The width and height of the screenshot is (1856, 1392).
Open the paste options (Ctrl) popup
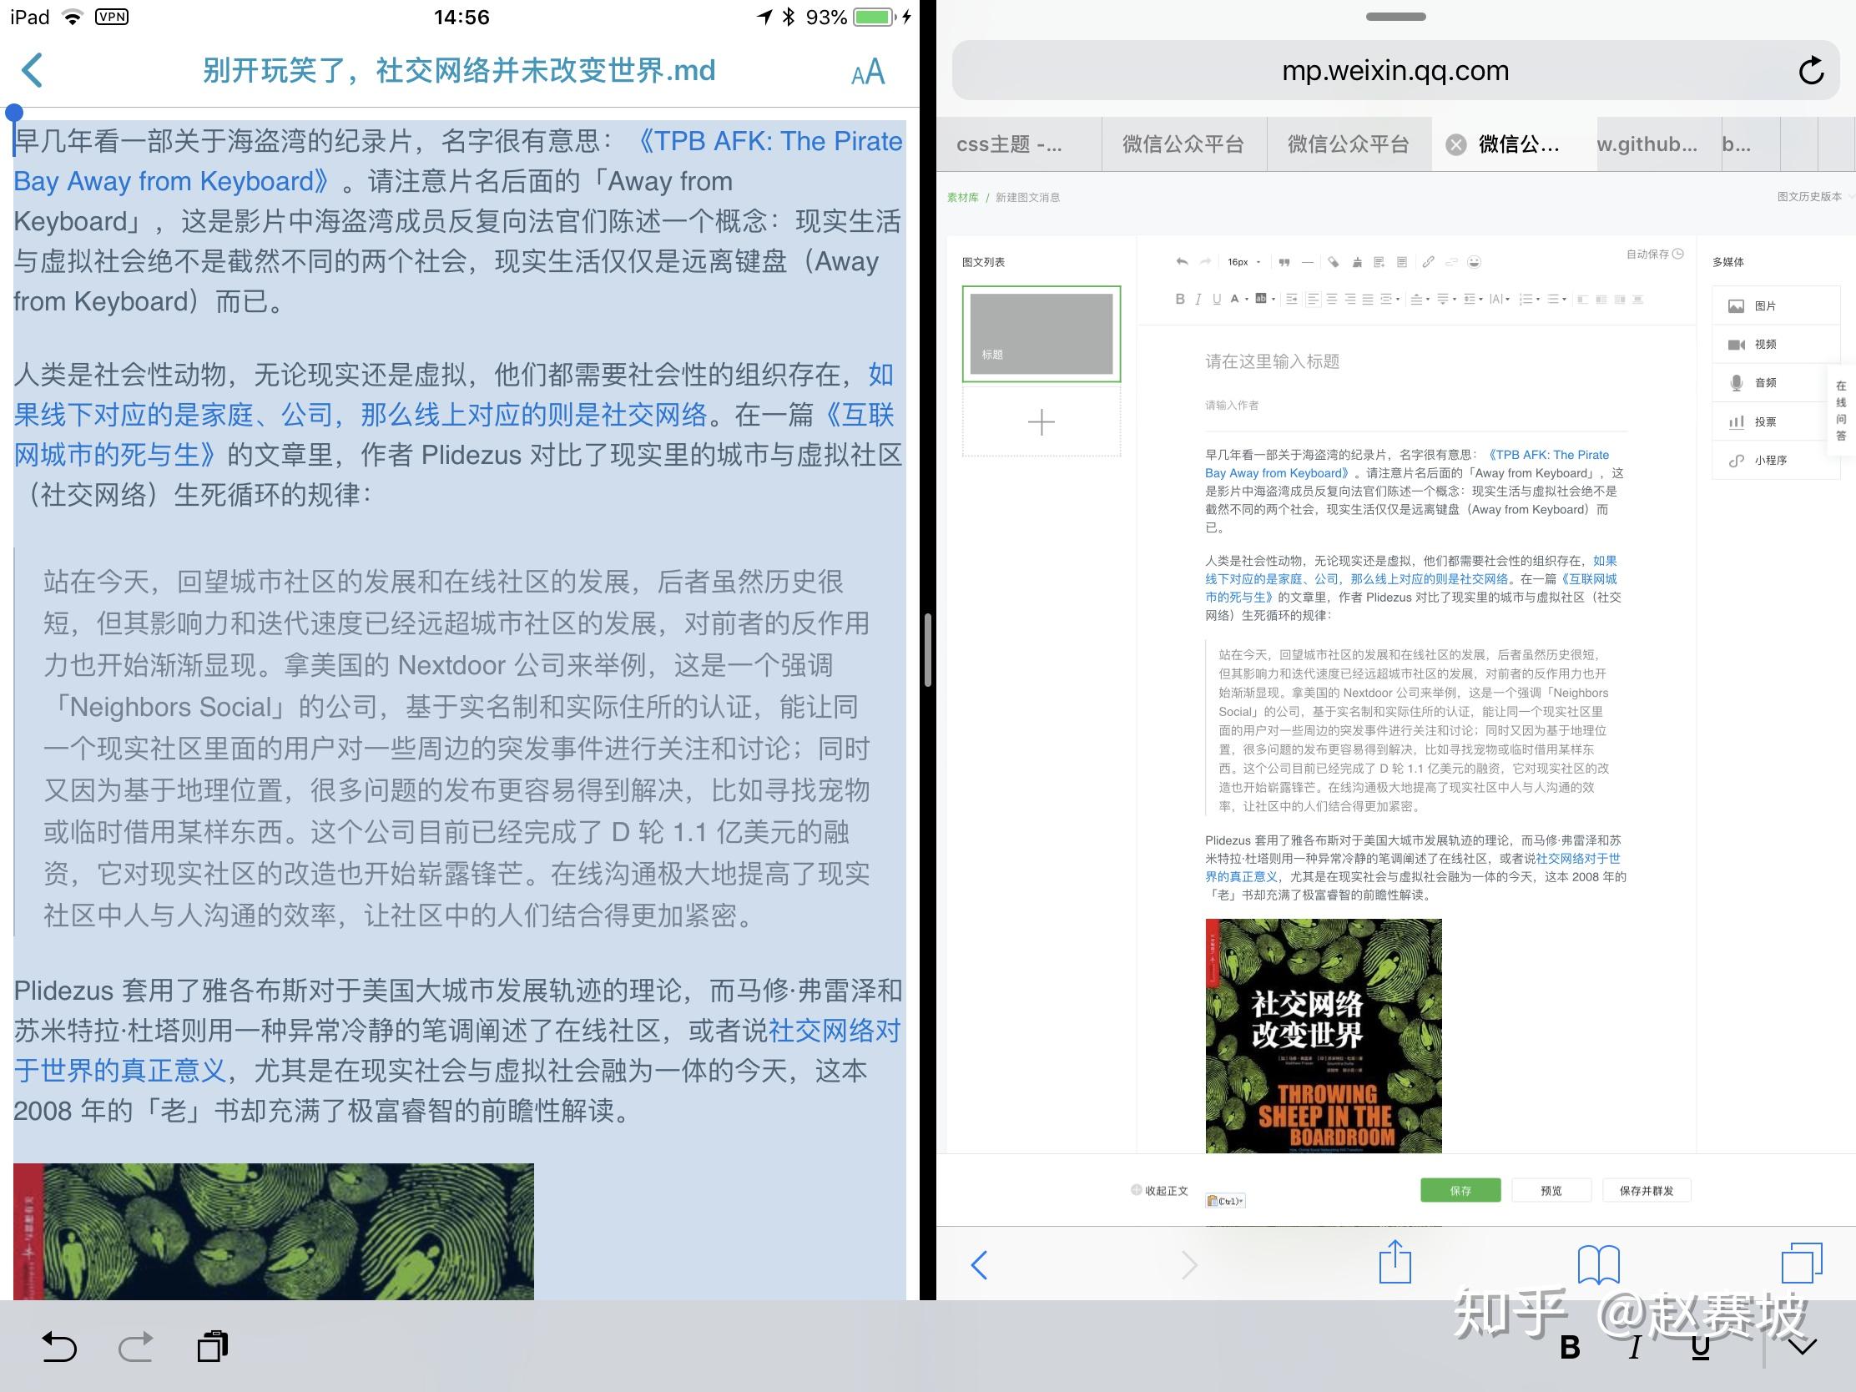click(x=1225, y=1201)
